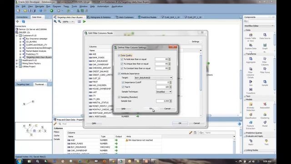The image size is (291, 164).
Task: Click the Settings button in Edit Filter Columns
Action: pyautogui.click(x=196, y=41)
